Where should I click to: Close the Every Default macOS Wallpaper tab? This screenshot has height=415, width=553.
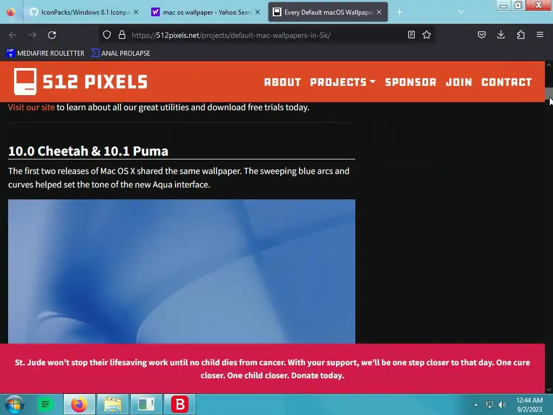tap(379, 12)
